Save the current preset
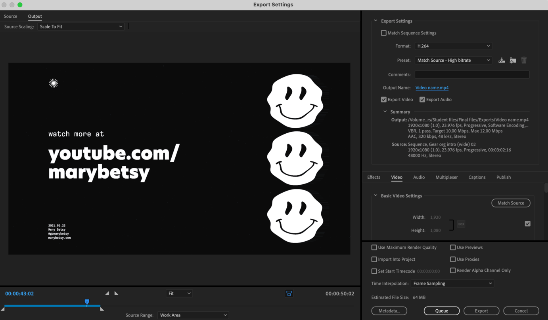The width and height of the screenshot is (548, 320). click(x=502, y=60)
